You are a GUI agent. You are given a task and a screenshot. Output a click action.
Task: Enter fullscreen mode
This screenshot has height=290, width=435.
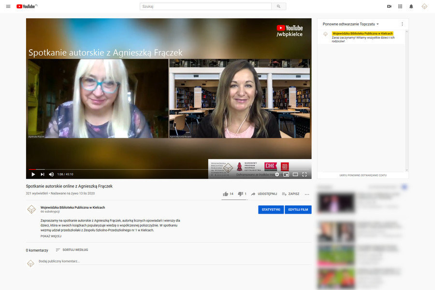tap(304, 174)
